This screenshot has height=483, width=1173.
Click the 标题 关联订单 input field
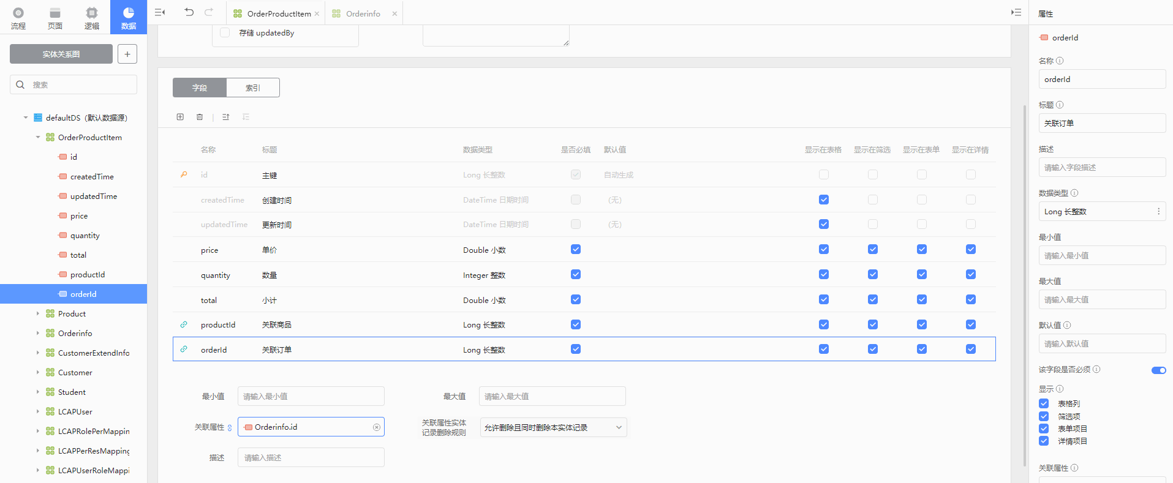(x=1102, y=123)
